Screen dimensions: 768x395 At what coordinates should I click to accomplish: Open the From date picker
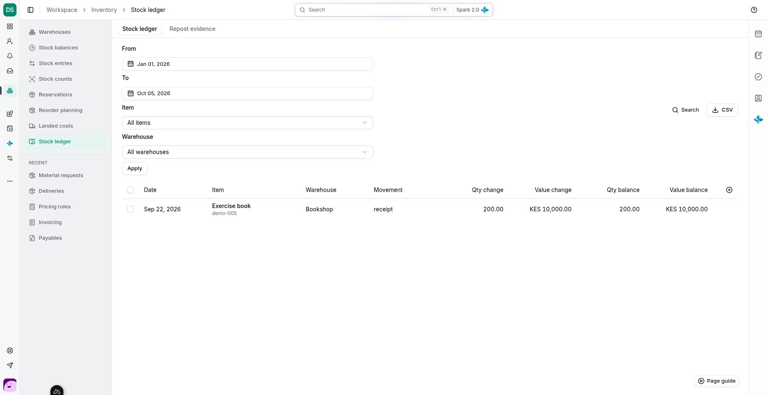[248, 64]
